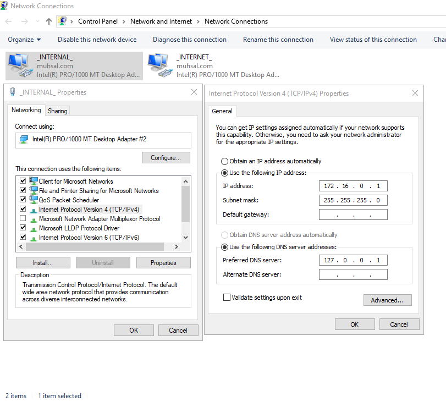Click Diagnose this connection in toolbar
This screenshot has height=402, width=446.
(189, 40)
